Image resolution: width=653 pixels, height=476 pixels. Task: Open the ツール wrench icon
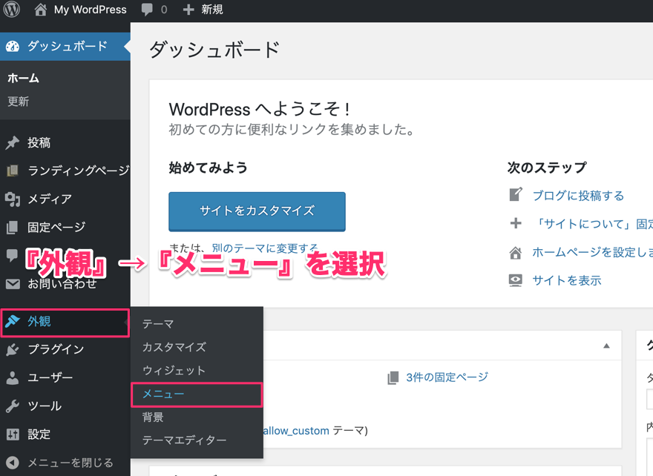[x=13, y=406]
